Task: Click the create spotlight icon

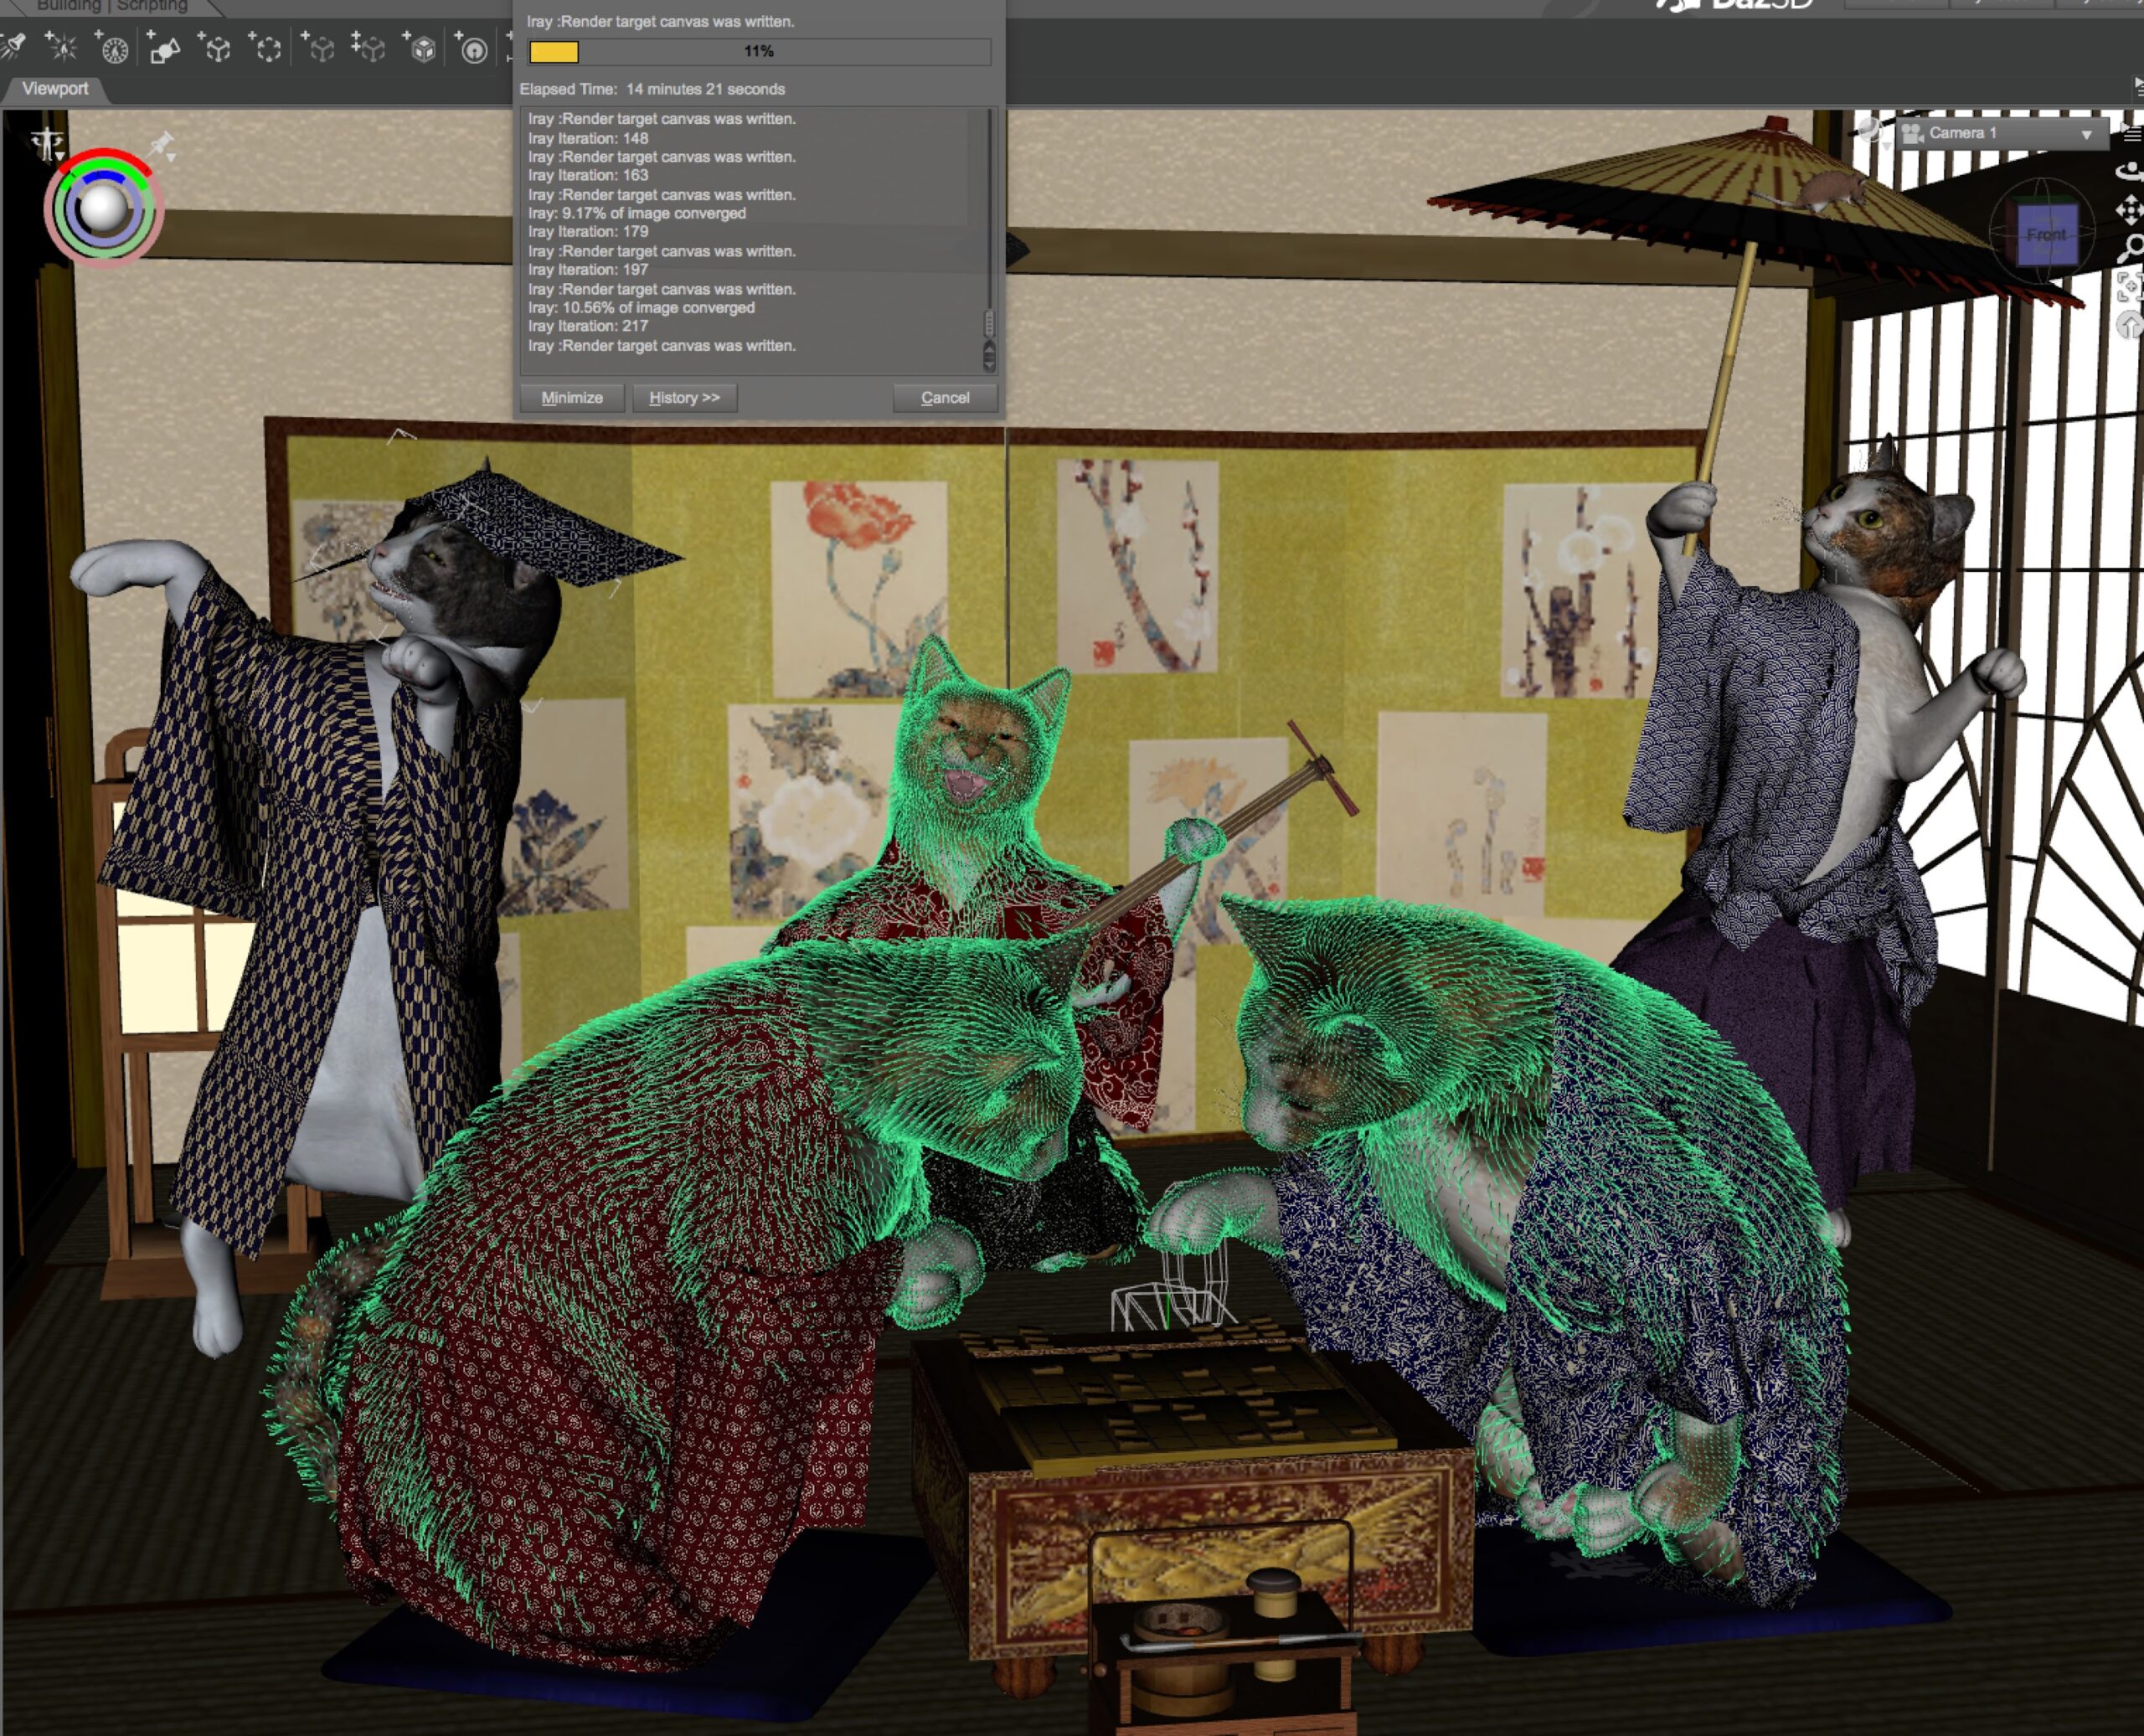Action: [x=15, y=46]
